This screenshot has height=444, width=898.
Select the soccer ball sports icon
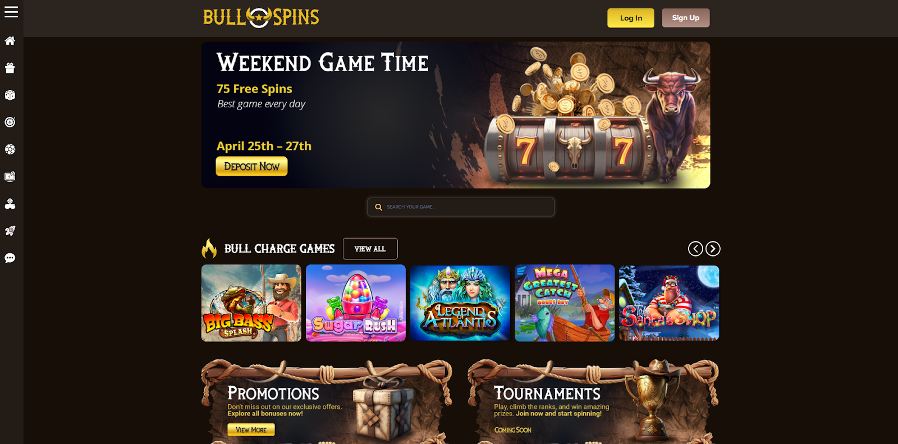pos(10,149)
